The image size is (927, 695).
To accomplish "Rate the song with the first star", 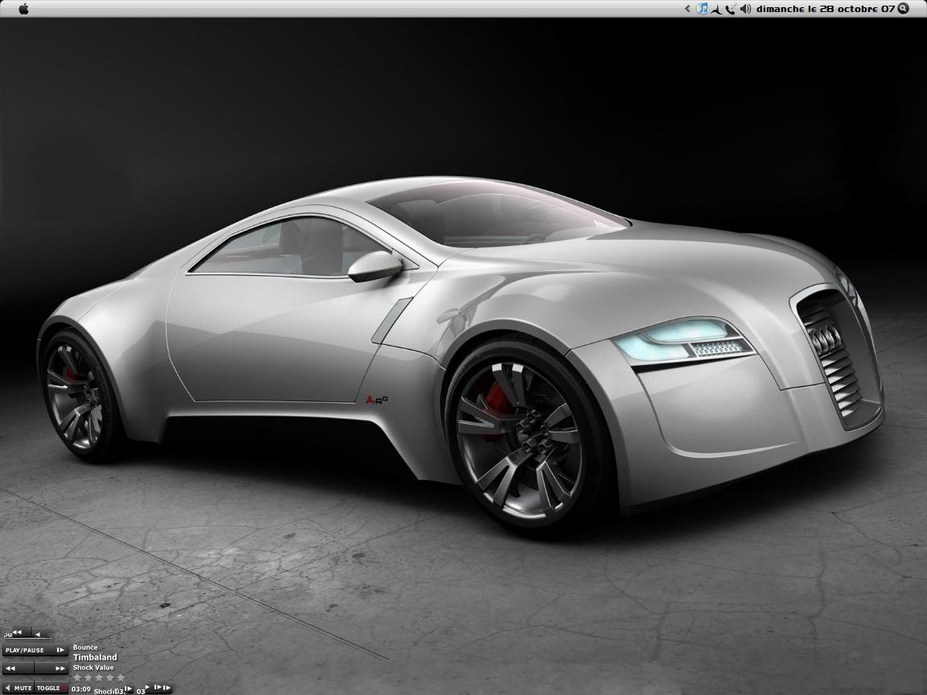I will click(78, 677).
